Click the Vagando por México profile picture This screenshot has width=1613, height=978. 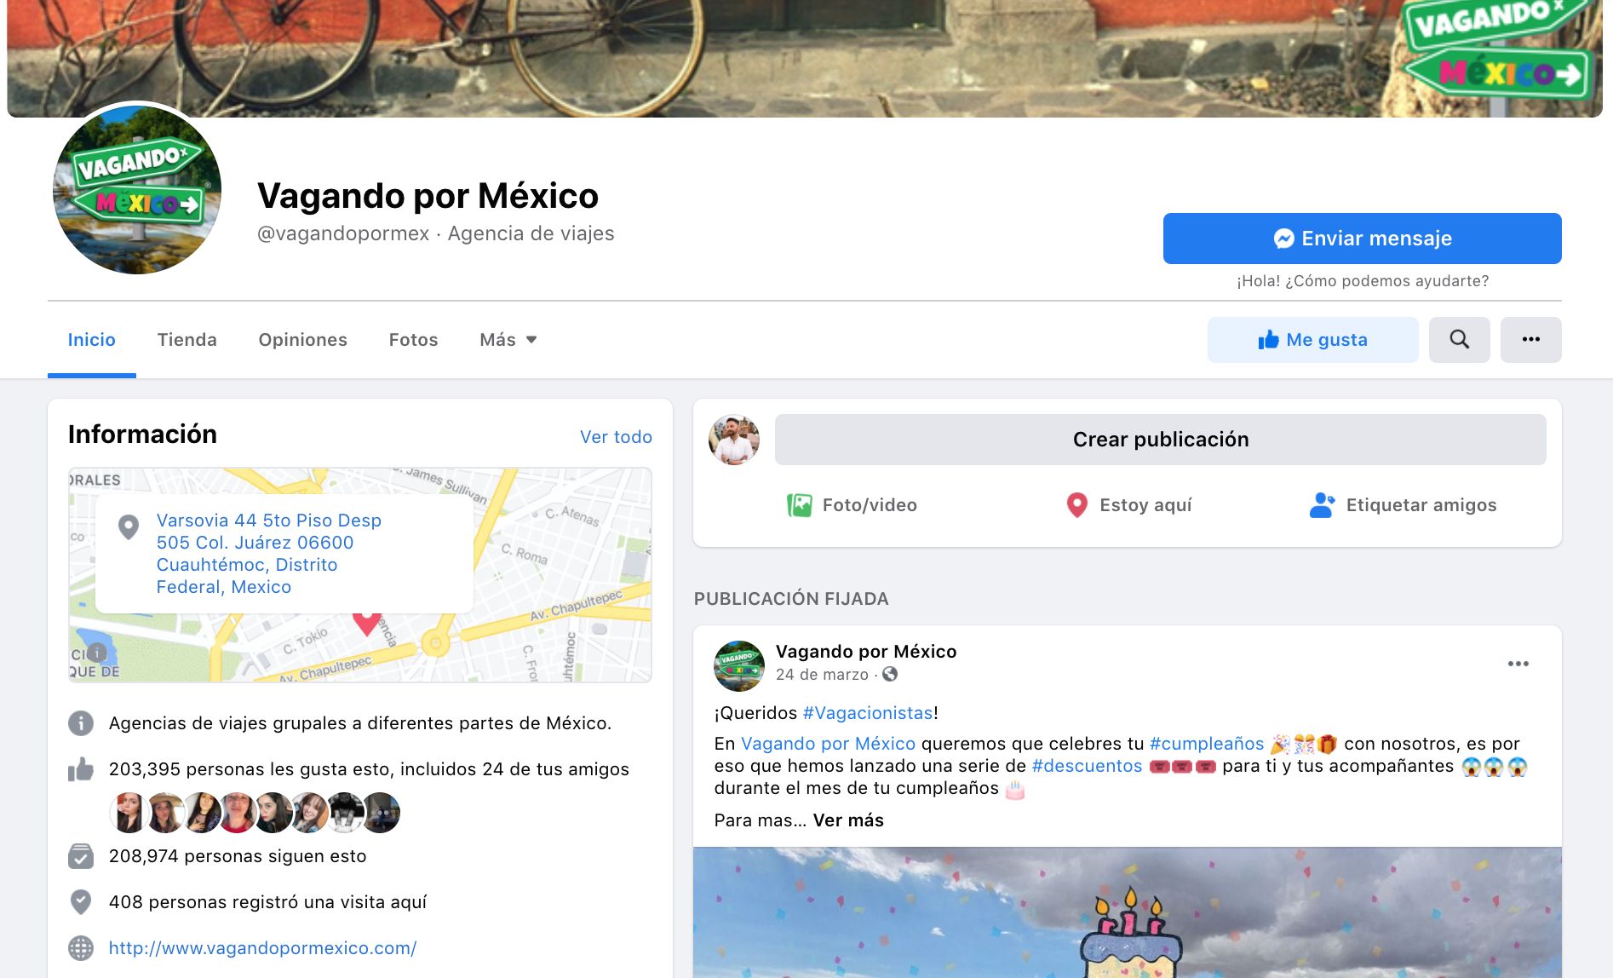137,189
